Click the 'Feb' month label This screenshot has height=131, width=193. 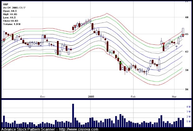pyautogui.click(x=133, y=97)
